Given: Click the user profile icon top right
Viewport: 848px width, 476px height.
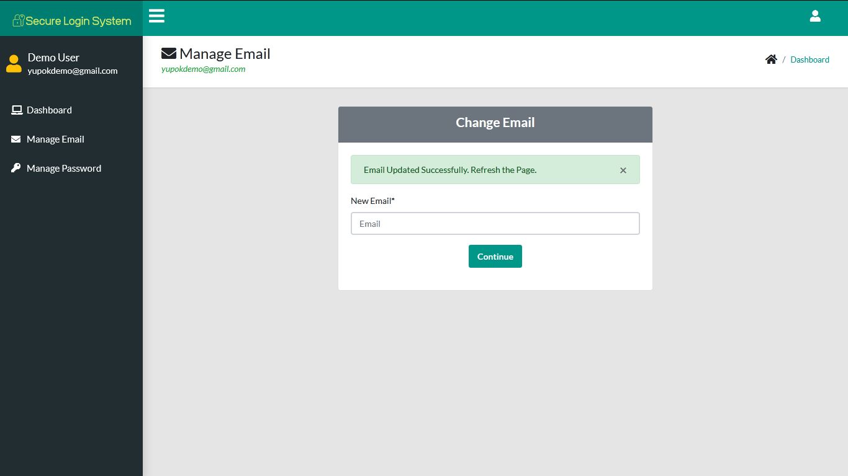Looking at the screenshot, I should pyautogui.click(x=815, y=16).
